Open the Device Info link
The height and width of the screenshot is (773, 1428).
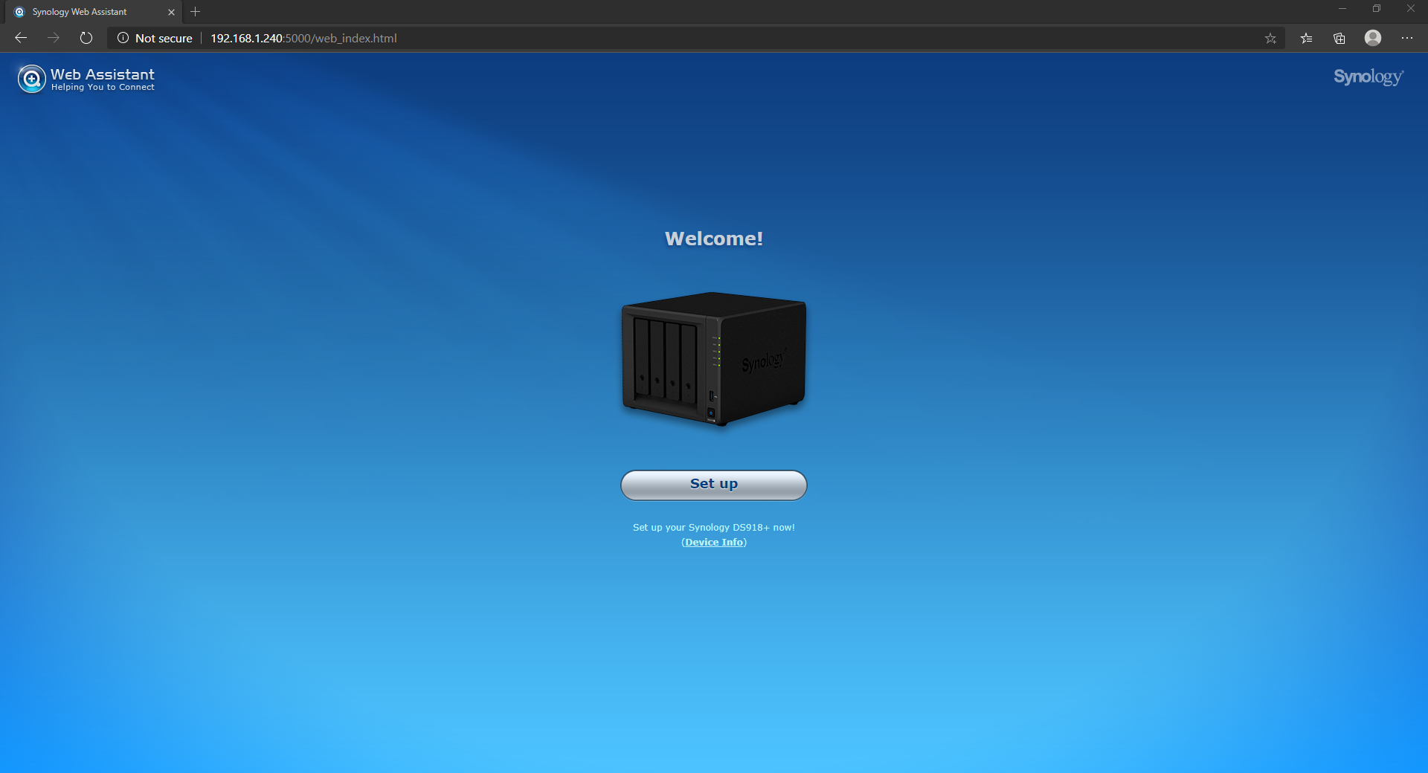coord(714,543)
